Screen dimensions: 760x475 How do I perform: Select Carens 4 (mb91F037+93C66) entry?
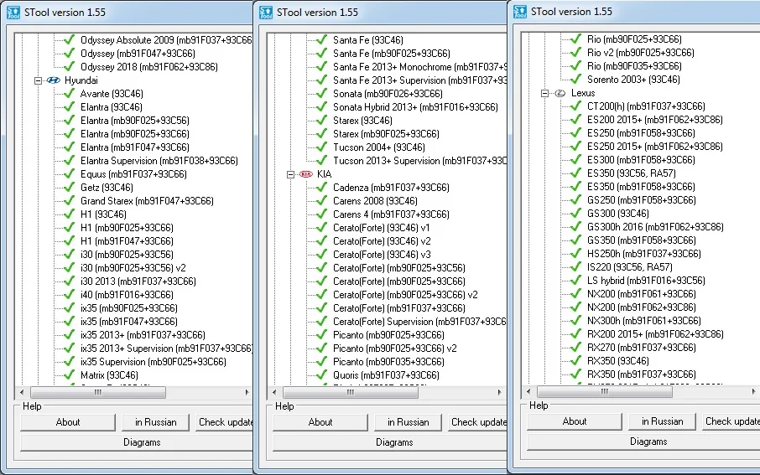(391, 214)
